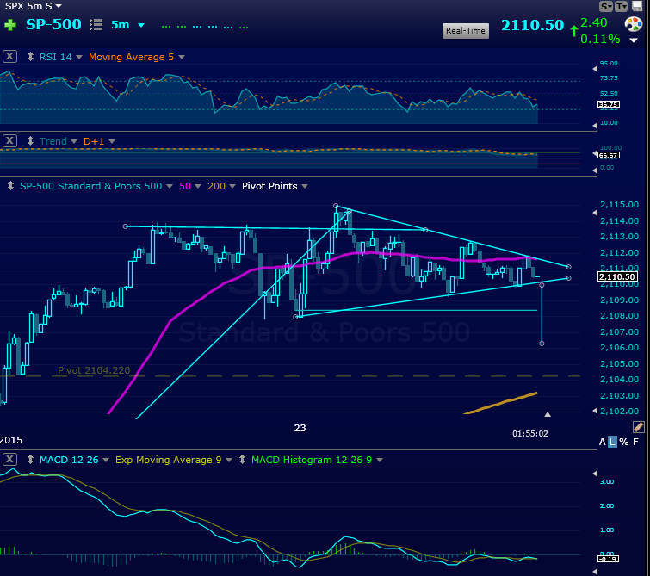
Task: Click the scale arrow beside 2,102.00
Action: 595,411
